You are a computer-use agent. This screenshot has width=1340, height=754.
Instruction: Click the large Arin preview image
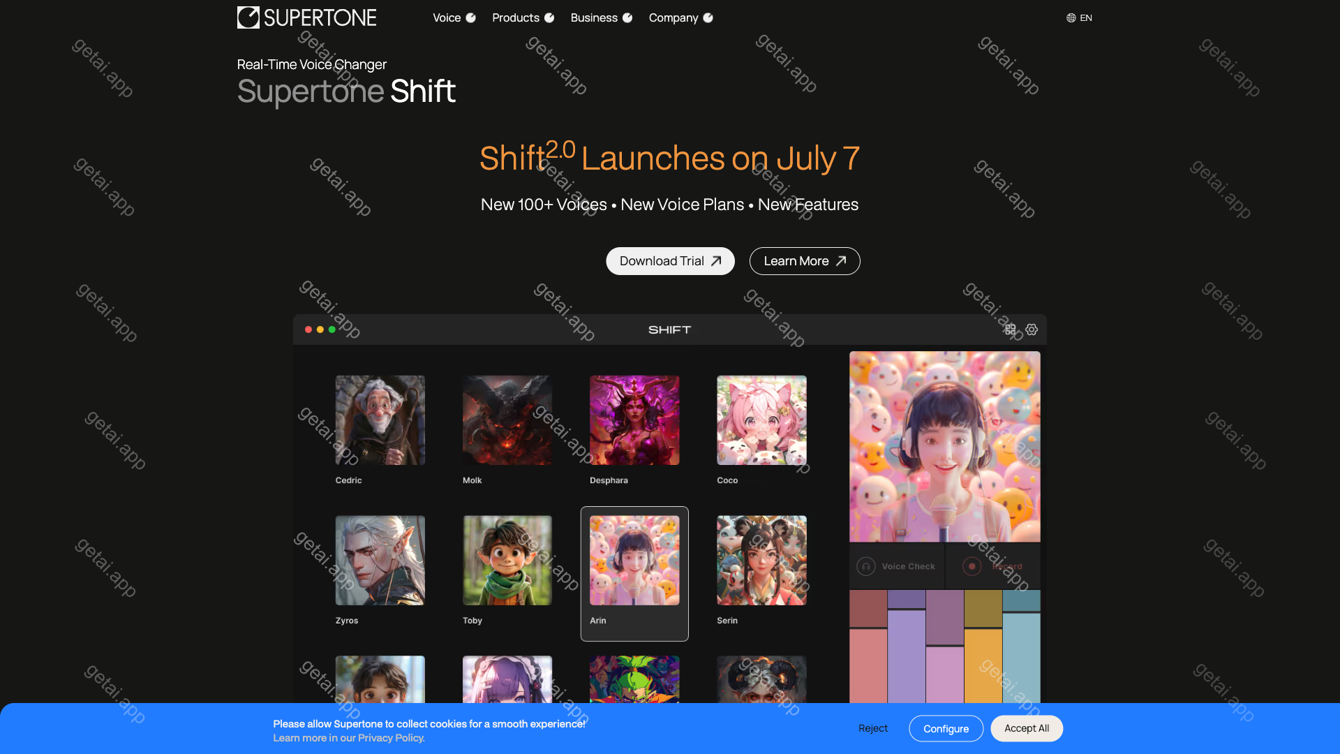(x=944, y=447)
